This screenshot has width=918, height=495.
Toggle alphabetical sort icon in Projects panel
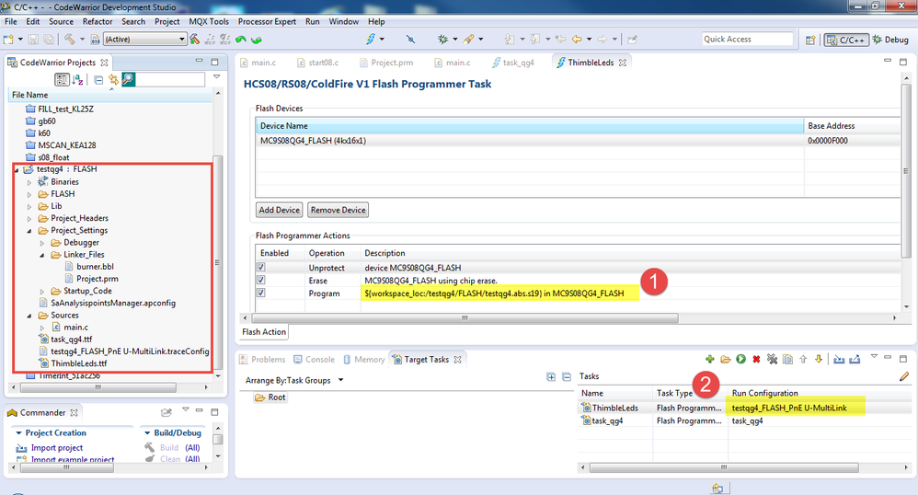(78, 80)
